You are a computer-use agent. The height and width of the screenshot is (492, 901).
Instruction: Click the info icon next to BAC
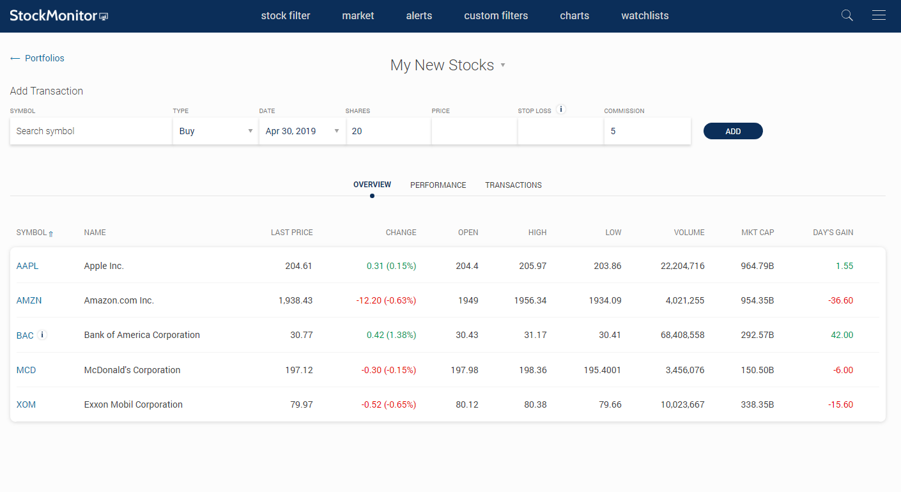[42, 334]
